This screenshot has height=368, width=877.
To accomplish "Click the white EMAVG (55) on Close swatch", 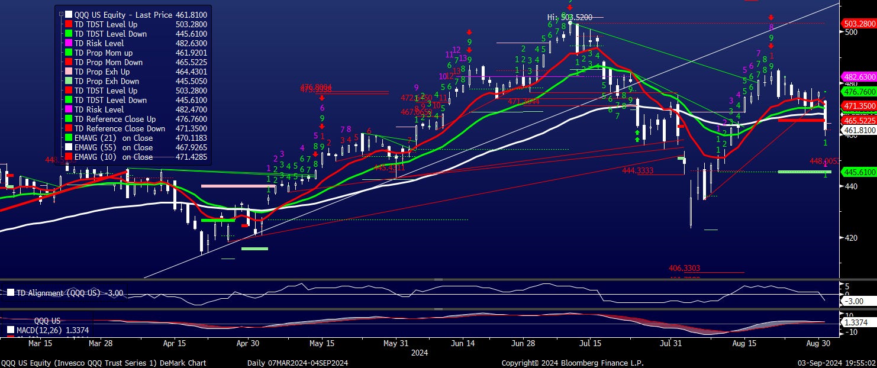I will coord(69,147).
